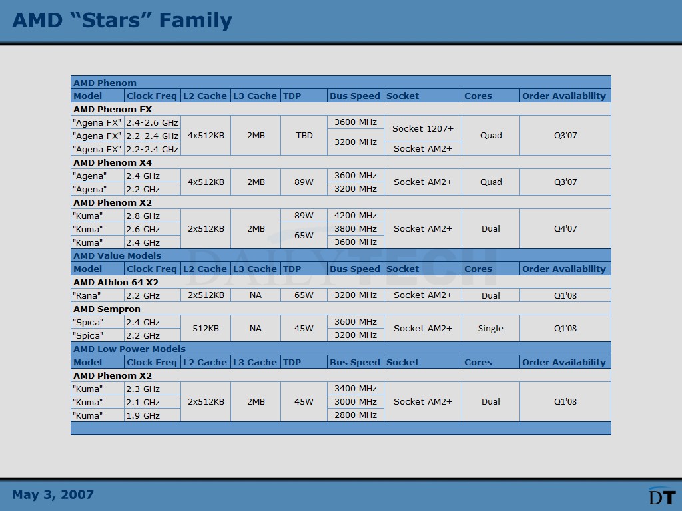The height and width of the screenshot is (511, 682).
Task: Select the 4200 MHz bus speed cell
Action: (355, 216)
